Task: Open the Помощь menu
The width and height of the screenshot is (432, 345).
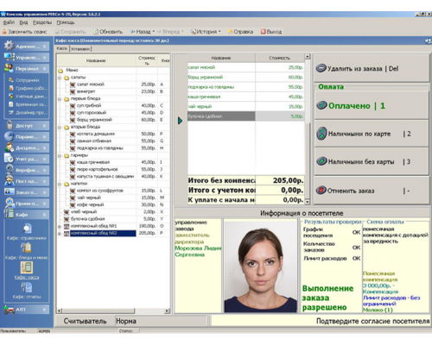Action: [x=66, y=22]
